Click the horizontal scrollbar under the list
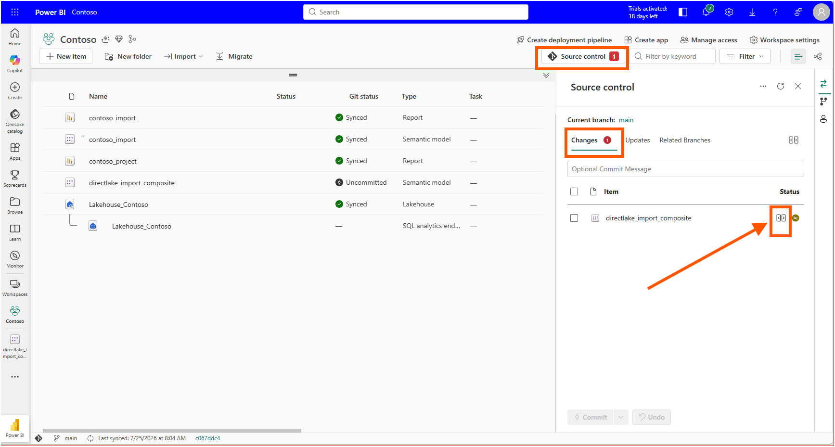 point(172,431)
